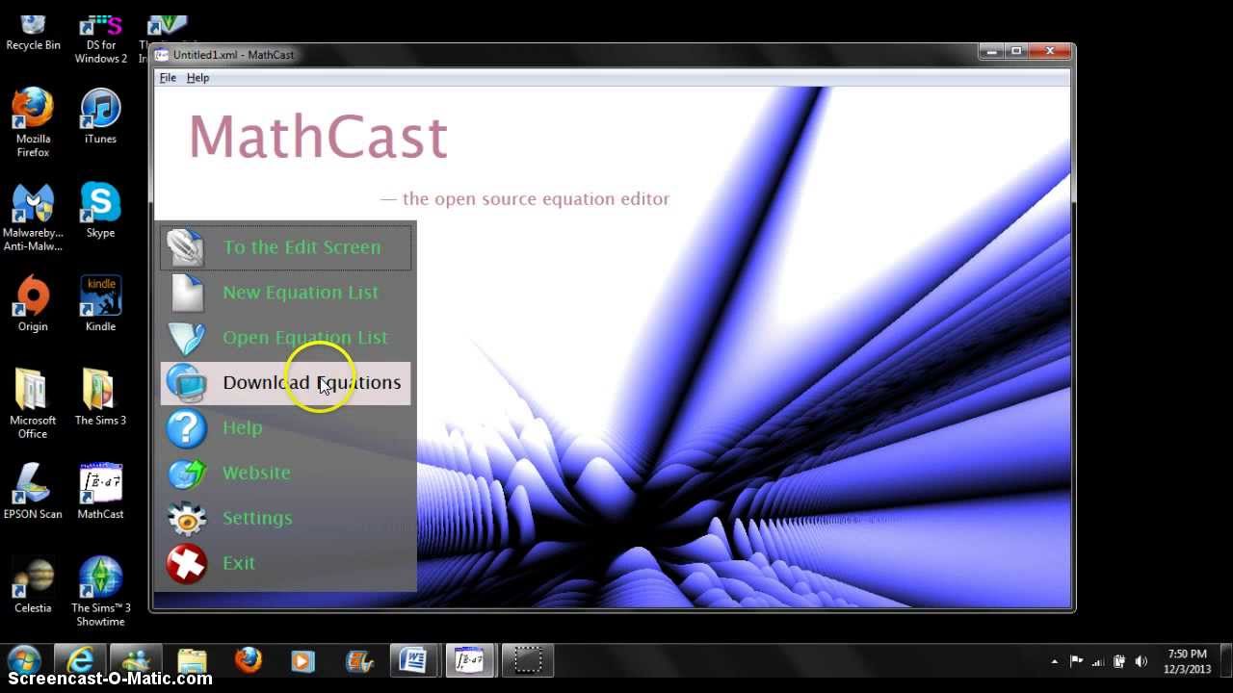Open MathCast Settings gear entry
The height and width of the screenshot is (693, 1233).
coord(285,518)
